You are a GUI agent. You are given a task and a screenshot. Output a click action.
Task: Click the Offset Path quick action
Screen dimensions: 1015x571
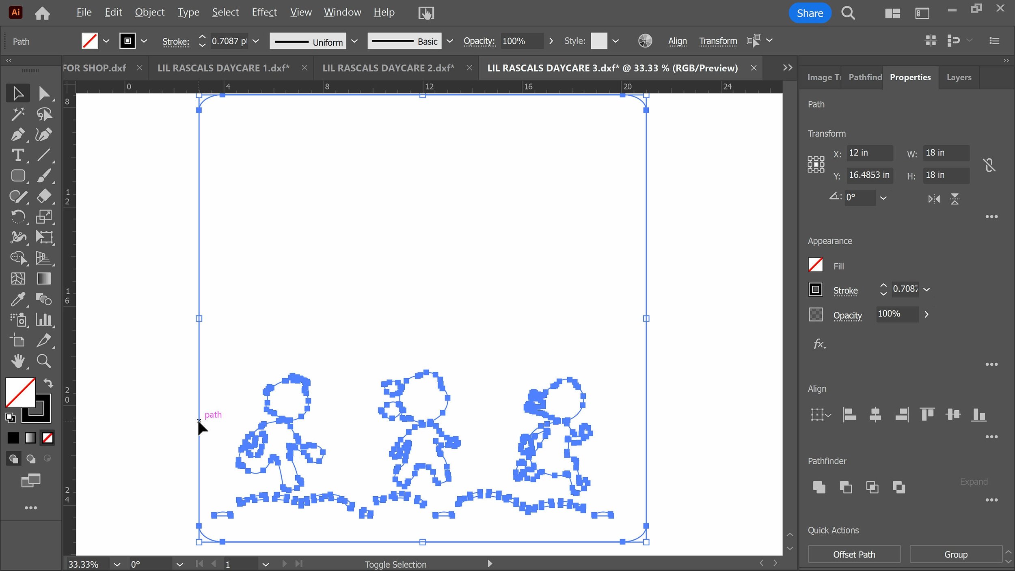click(854, 554)
